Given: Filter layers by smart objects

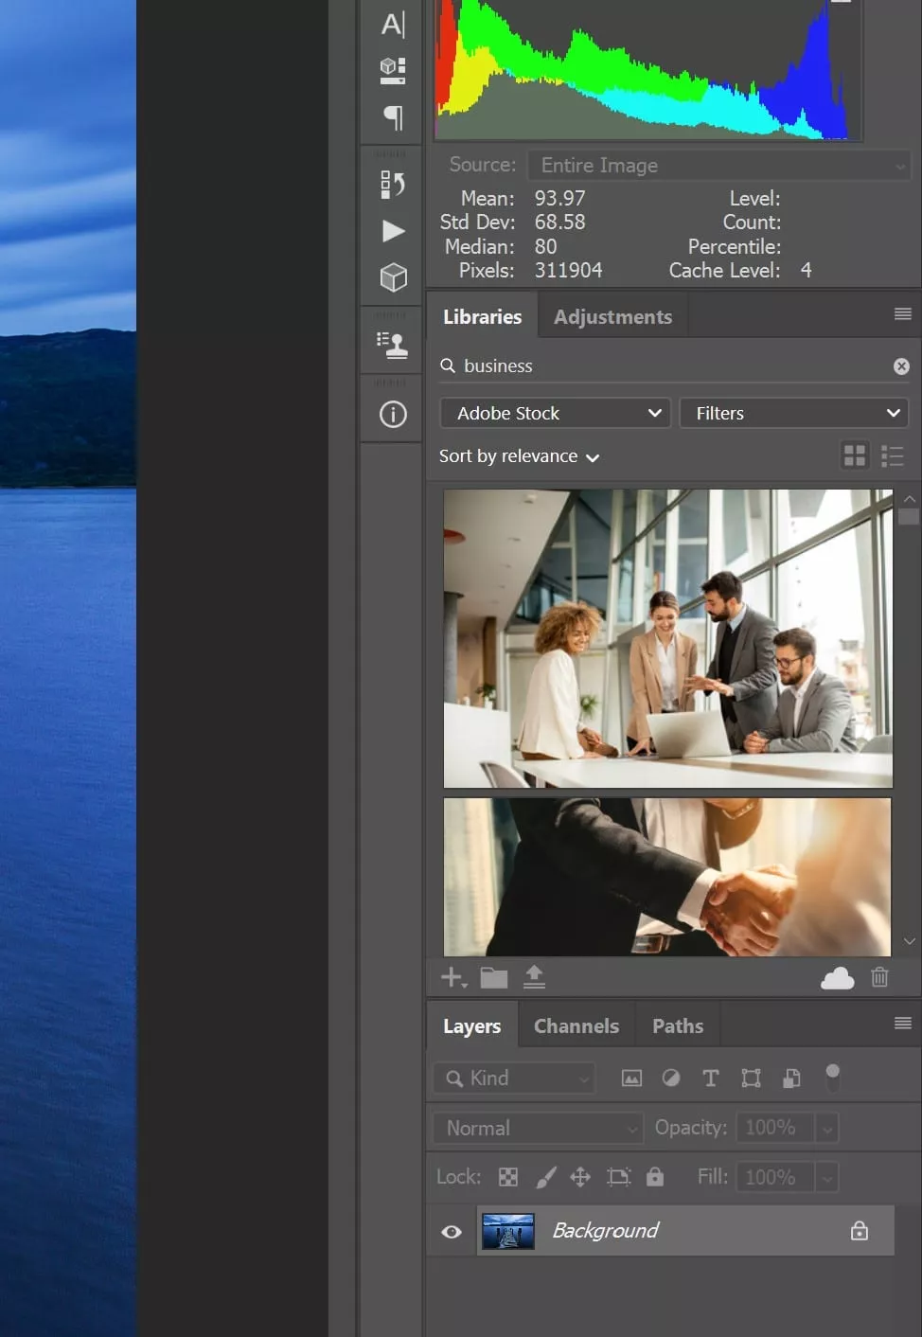Looking at the screenshot, I should point(791,1078).
